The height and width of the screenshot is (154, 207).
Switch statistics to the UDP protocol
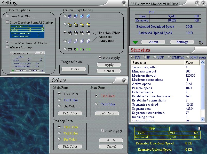point(155,57)
